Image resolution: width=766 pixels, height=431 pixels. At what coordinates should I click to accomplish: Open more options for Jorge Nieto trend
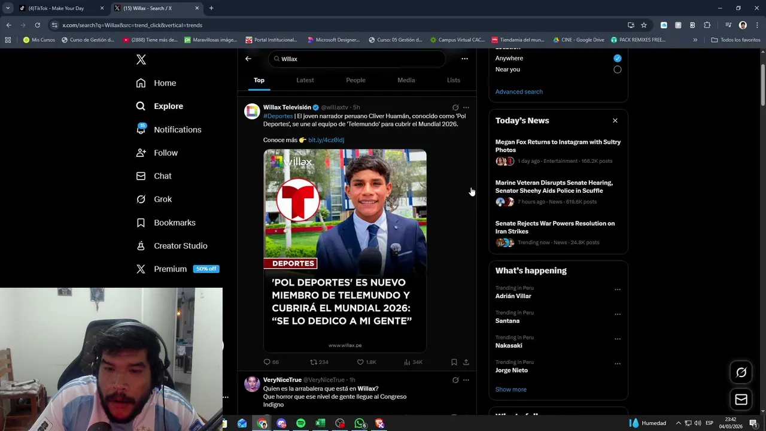pos(618,363)
